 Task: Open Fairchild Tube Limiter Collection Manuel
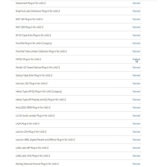pos(136,51)
